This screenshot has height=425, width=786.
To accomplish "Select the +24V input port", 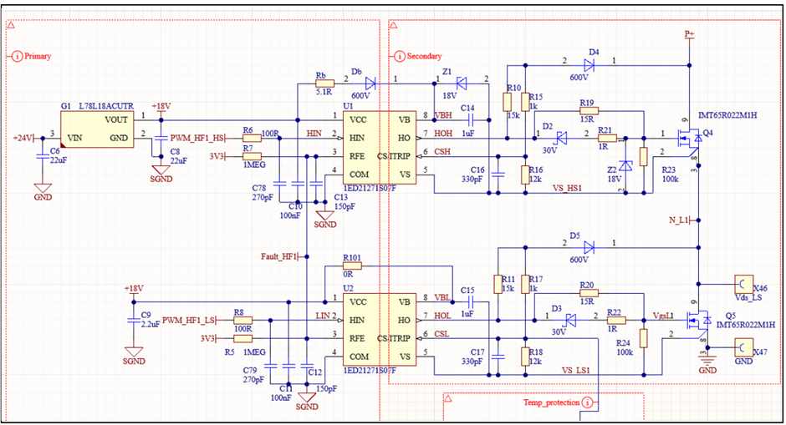I will click(x=23, y=138).
